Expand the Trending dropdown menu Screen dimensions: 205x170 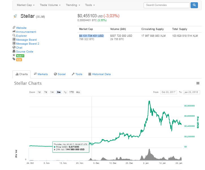(73, 5)
